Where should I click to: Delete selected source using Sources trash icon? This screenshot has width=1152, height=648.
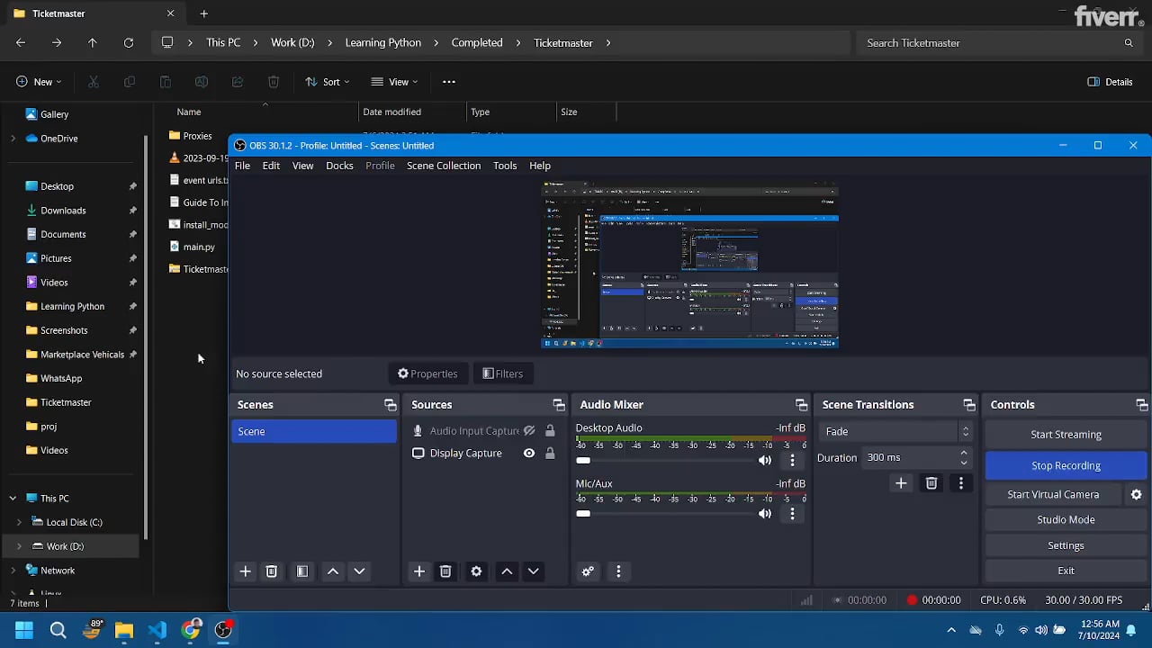(x=445, y=571)
